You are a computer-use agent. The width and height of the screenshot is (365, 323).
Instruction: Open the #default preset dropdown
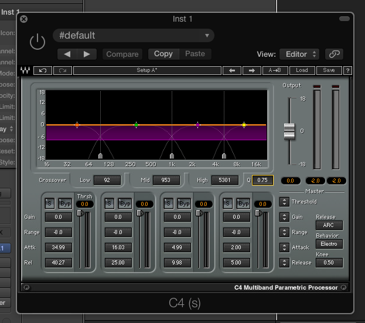(134, 36)
